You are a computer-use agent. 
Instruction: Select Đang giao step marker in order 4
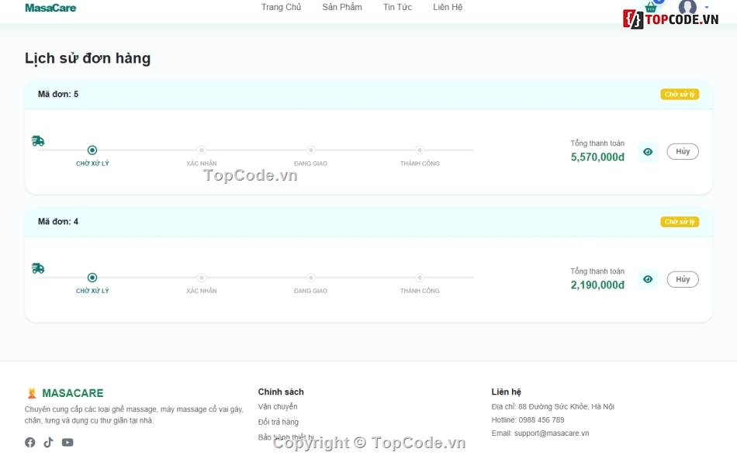coord(310,277)
